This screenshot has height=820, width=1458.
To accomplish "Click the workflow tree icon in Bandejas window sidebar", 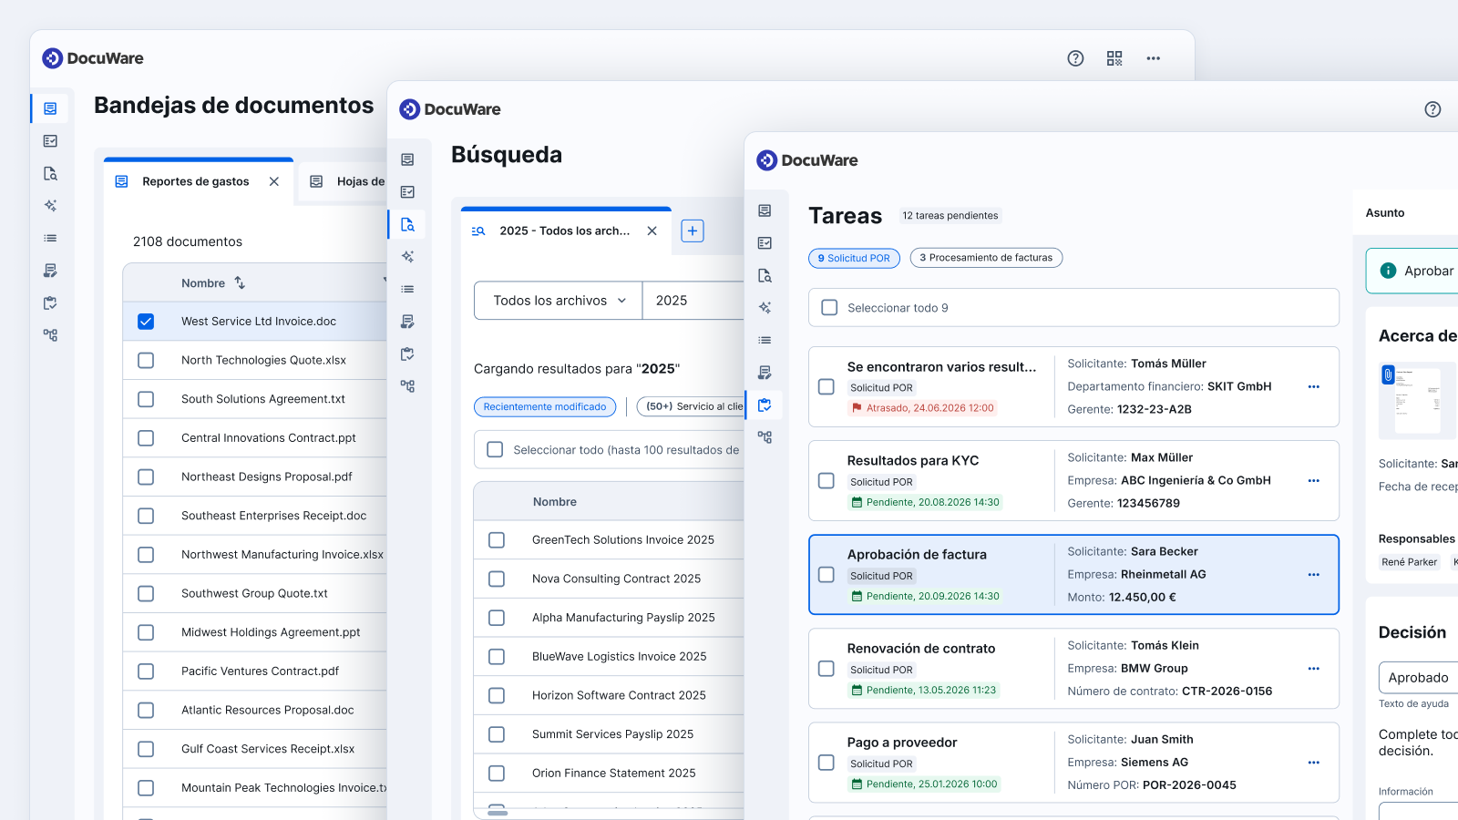I will (x=50, y=335).
